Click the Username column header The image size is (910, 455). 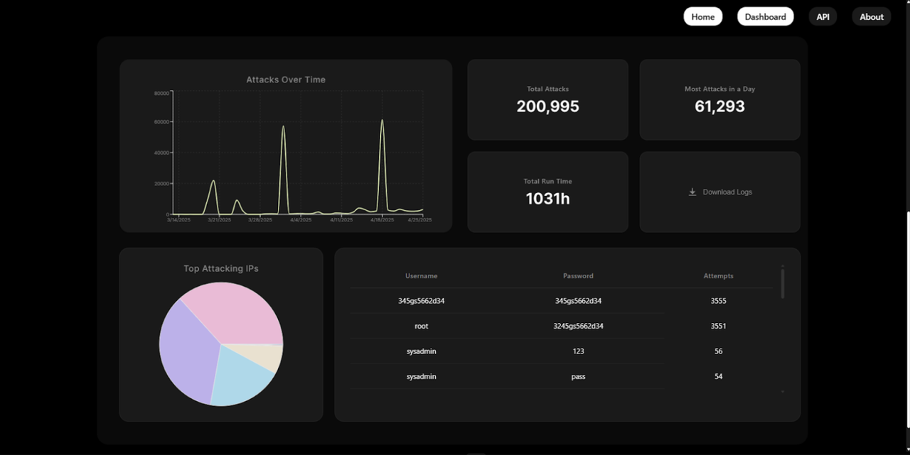click(422, 275)
